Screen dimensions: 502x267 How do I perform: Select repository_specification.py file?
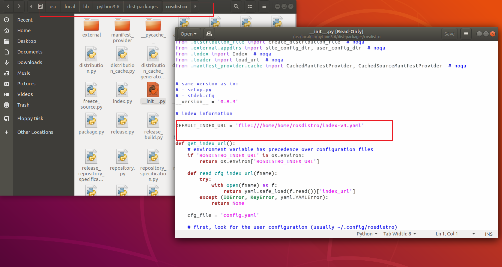(153, 165)
